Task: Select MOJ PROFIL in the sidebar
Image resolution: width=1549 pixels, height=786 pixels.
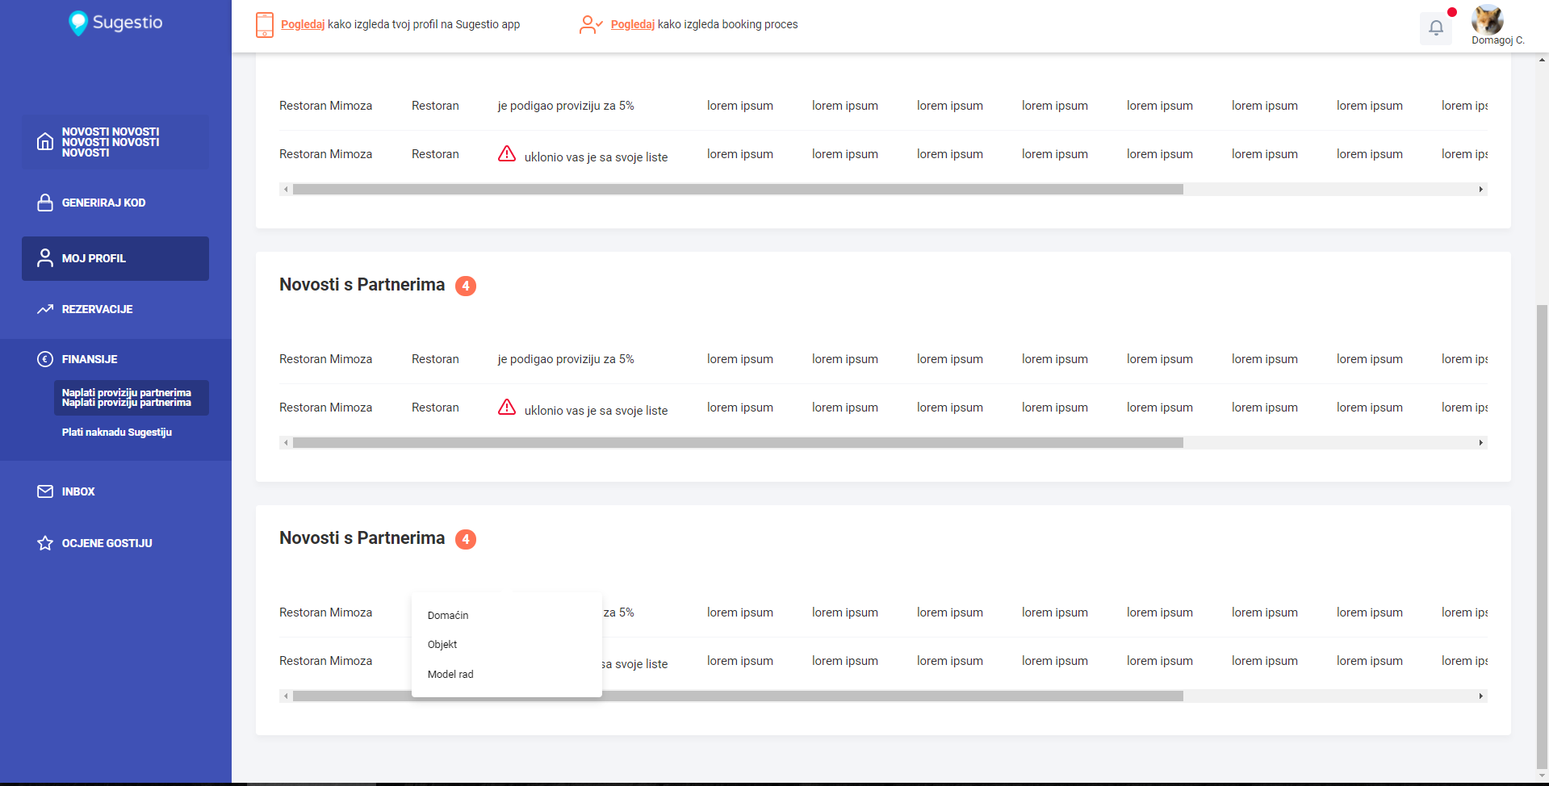Action: tap(115, 258)
